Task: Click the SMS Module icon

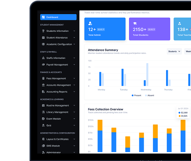Action: pyautogui.click(x=43, y=146)
